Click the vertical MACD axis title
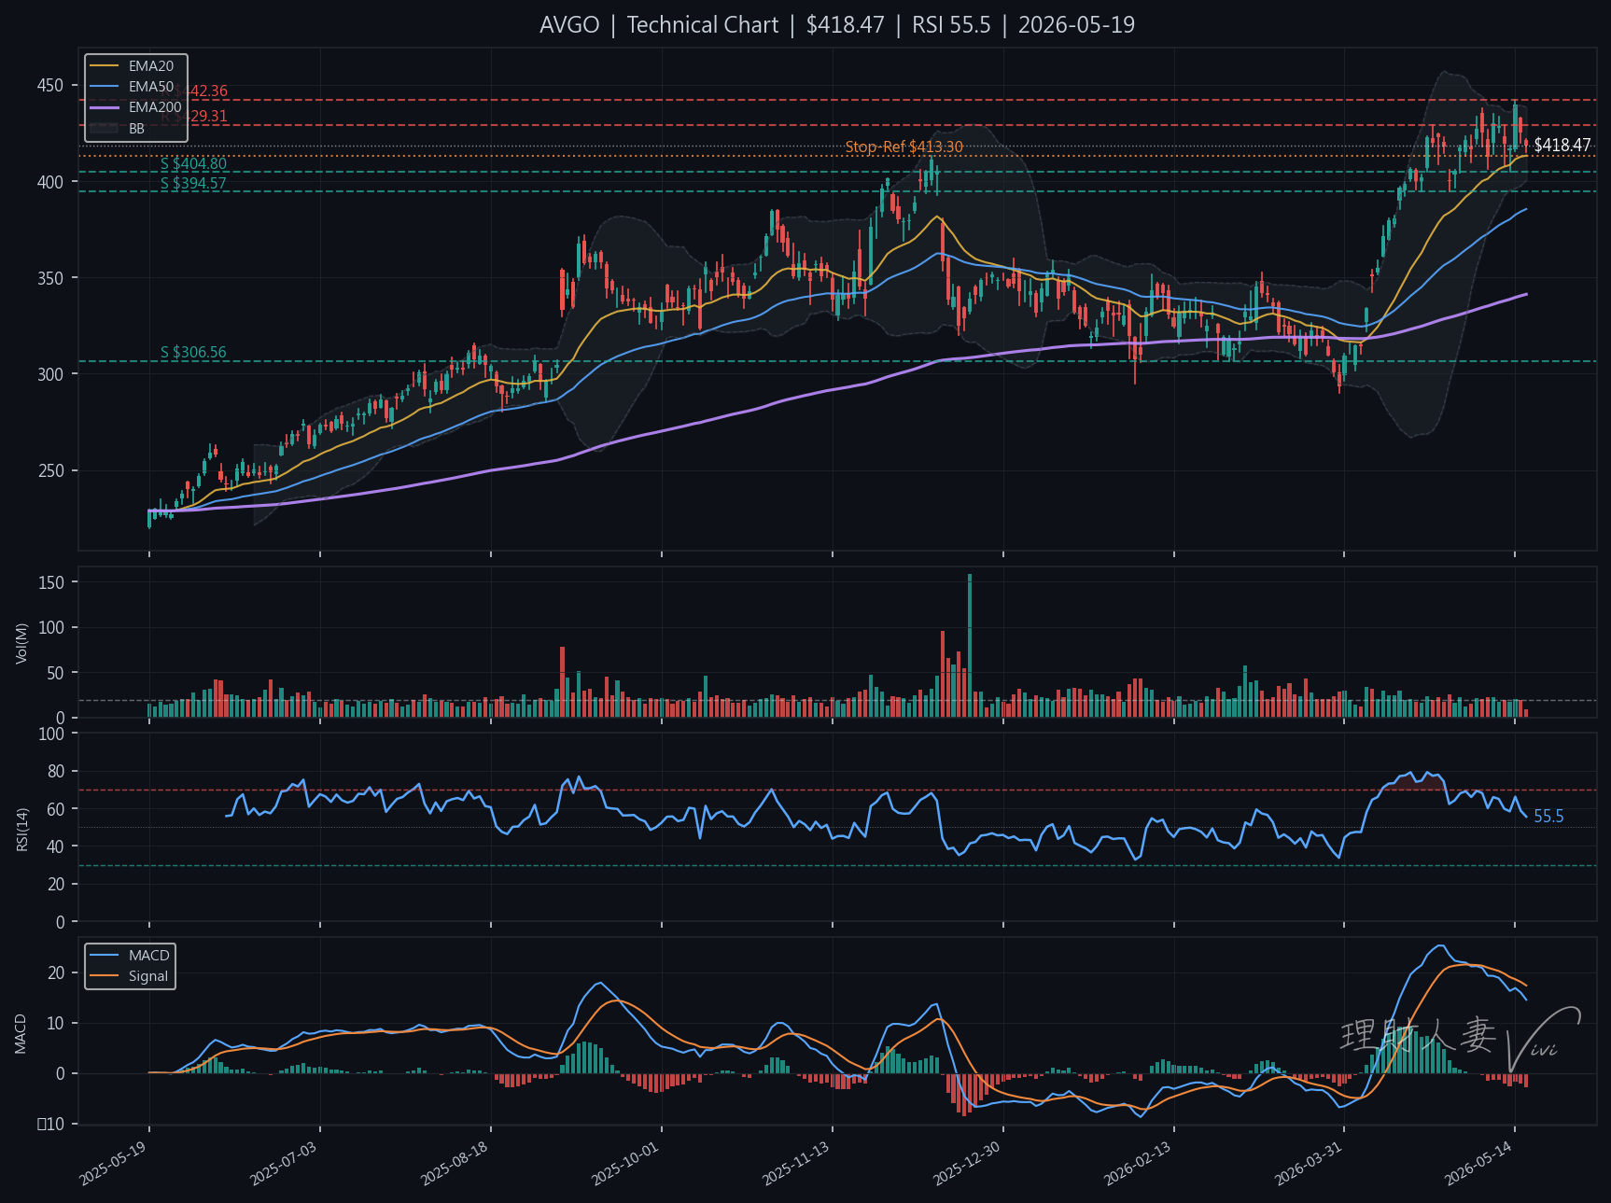The width and height of the screenshot is (1611, 1203). [21, 1033]
